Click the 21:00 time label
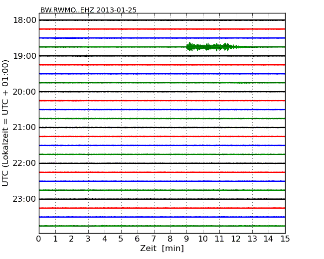Image resolution: width=324 pixels, height=259 pixels. pos(24,128)
